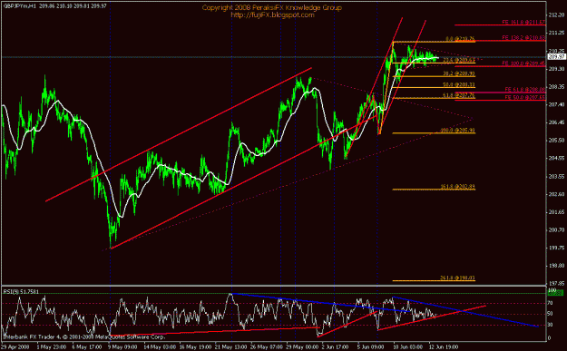Click price axis label 205.50

[557, 141]
